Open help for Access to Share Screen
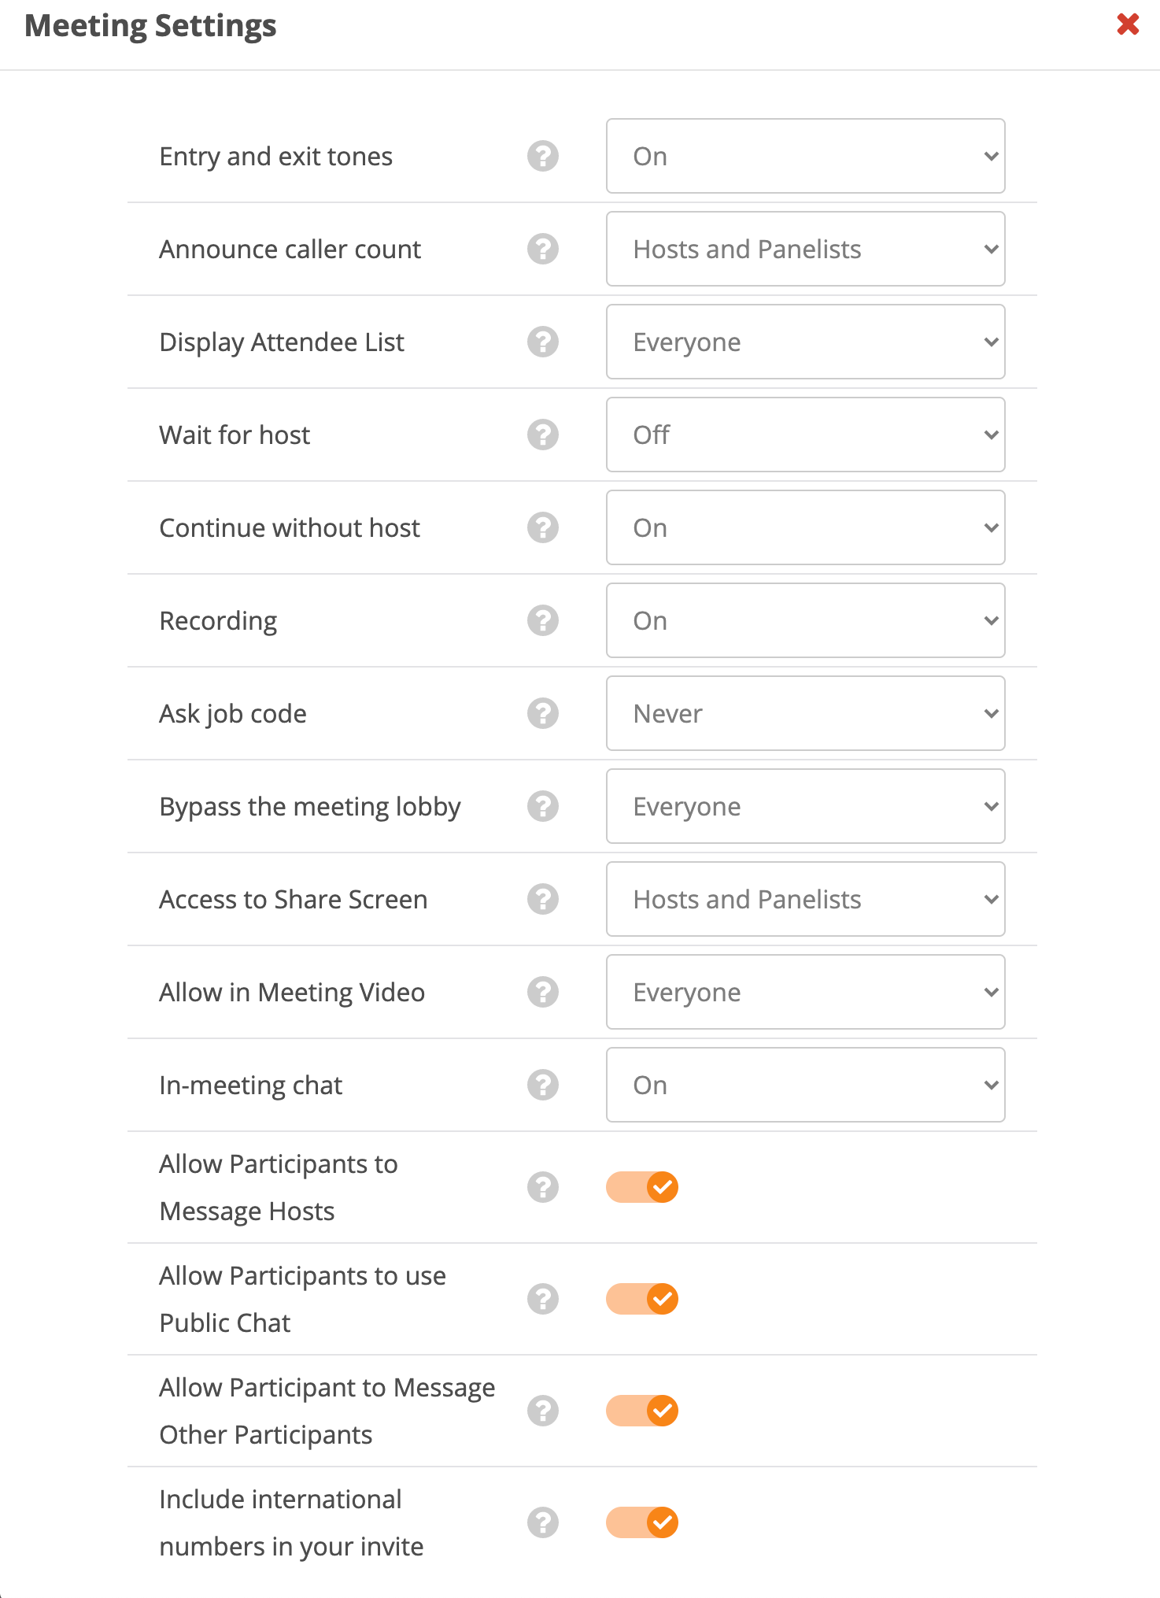Viewport: 1160px width, 1598px height. pos(543,899)
